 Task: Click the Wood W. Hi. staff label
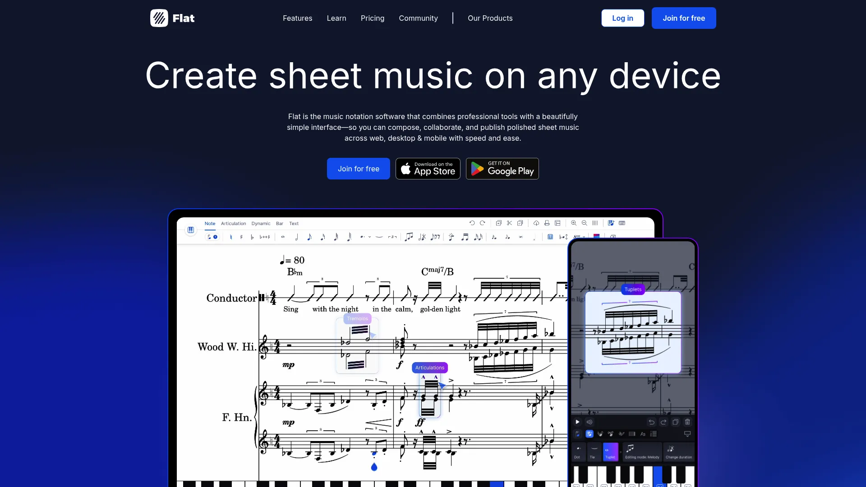(227, 347)
